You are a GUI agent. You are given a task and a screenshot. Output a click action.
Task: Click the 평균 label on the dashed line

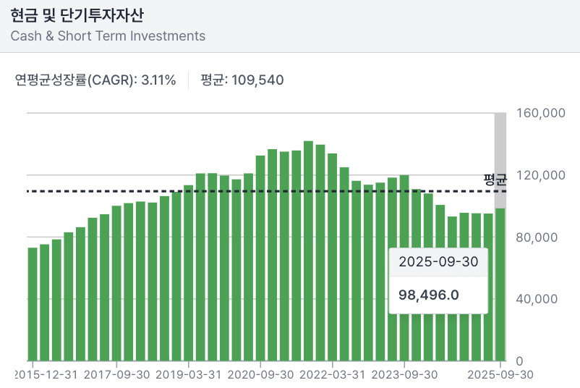point(495,178)
